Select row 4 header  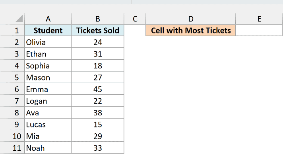click(12, 65)
